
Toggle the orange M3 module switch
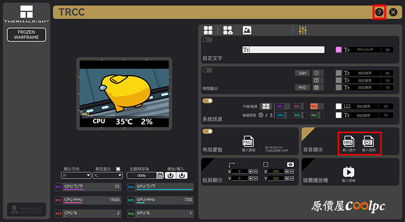[x=317, y=106]
